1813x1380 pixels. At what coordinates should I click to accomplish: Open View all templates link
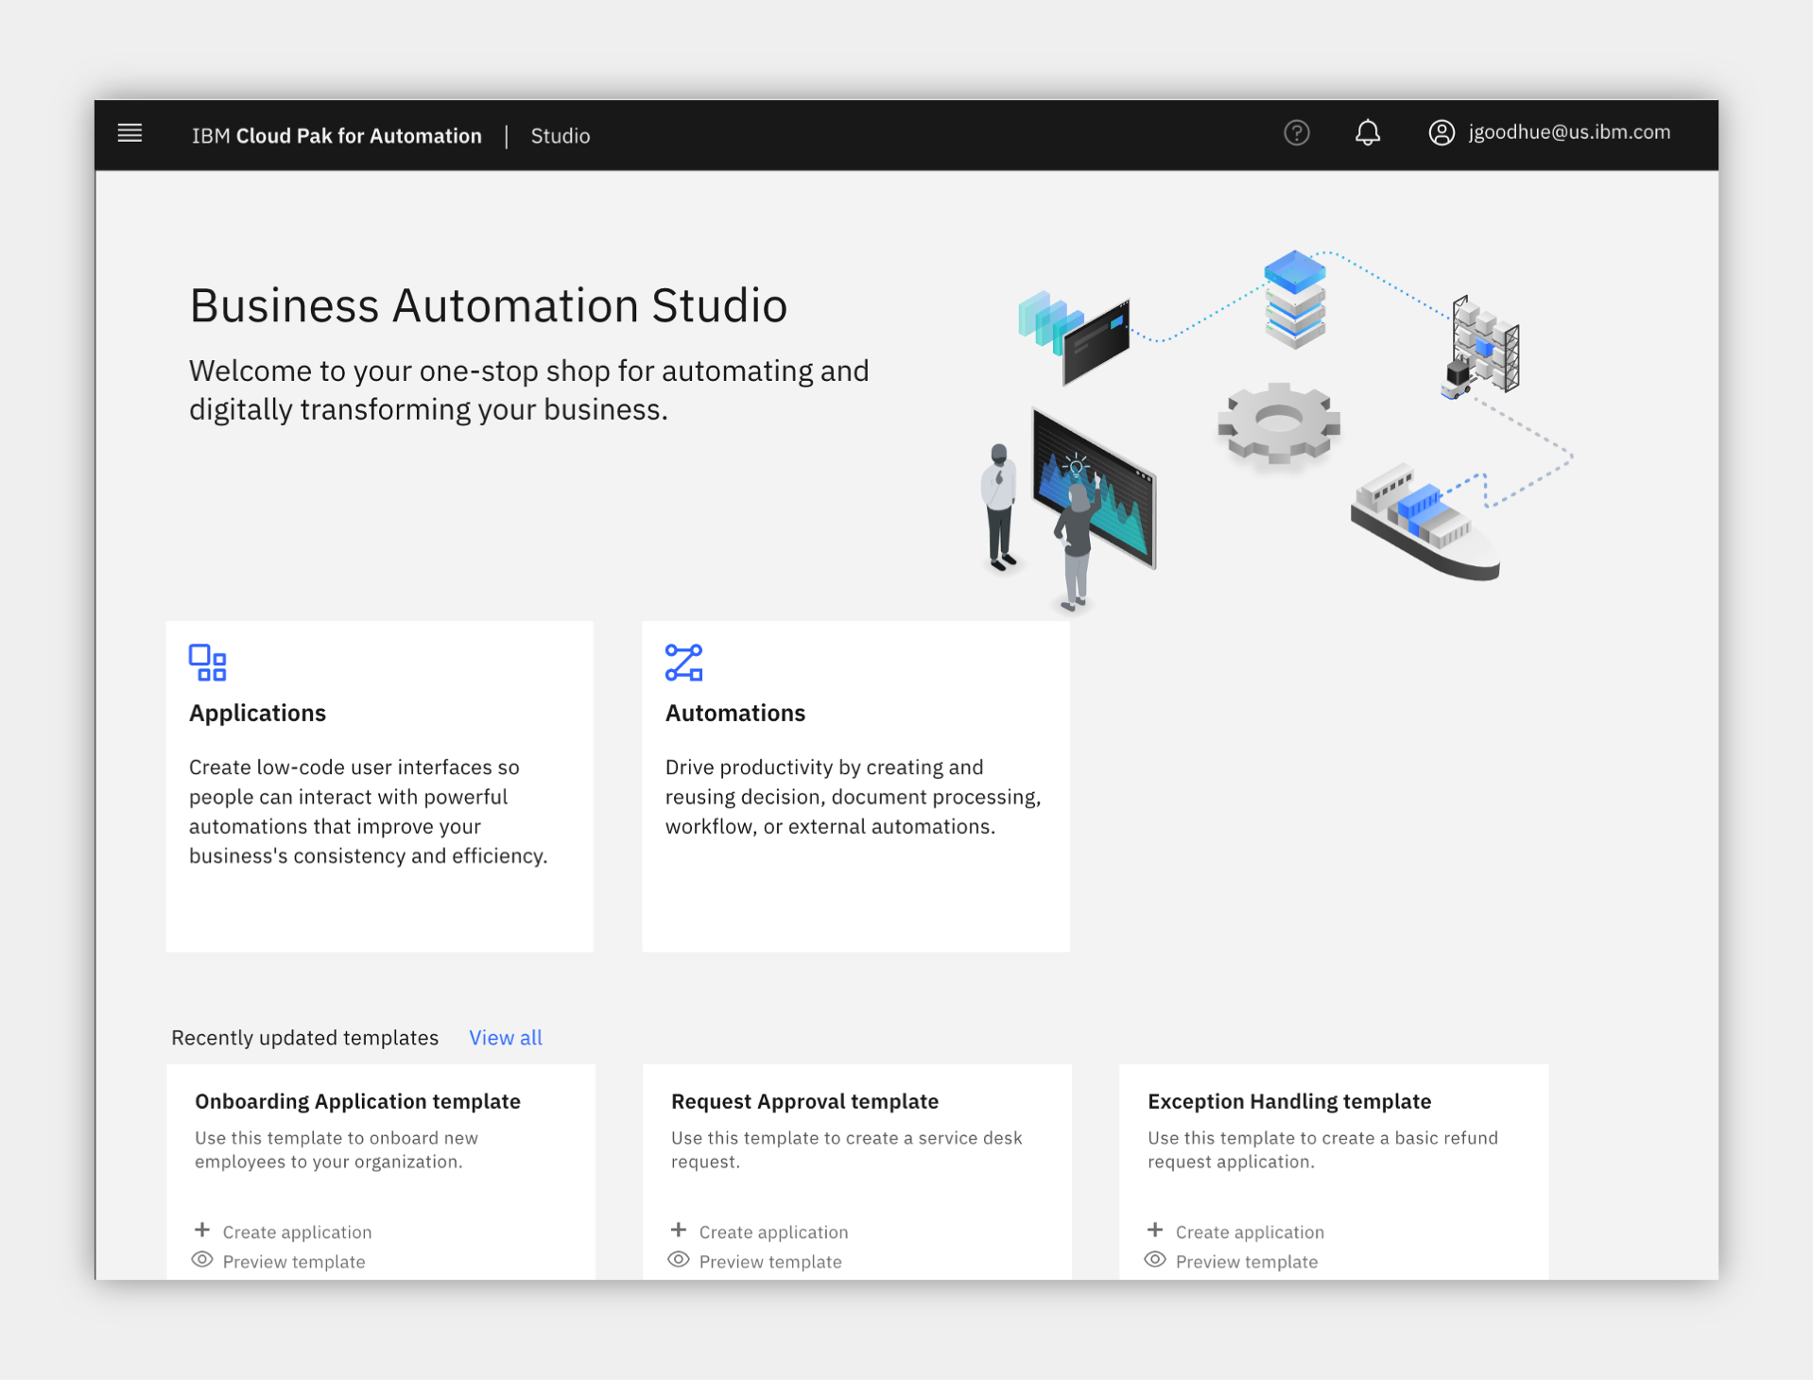pyautogui.click(x=506, y=1038)
